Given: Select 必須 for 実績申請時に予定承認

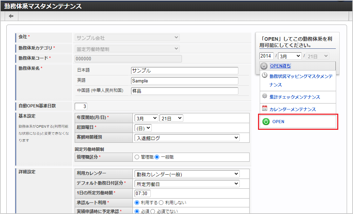Looking at the screenshot, I should point(137,211).
